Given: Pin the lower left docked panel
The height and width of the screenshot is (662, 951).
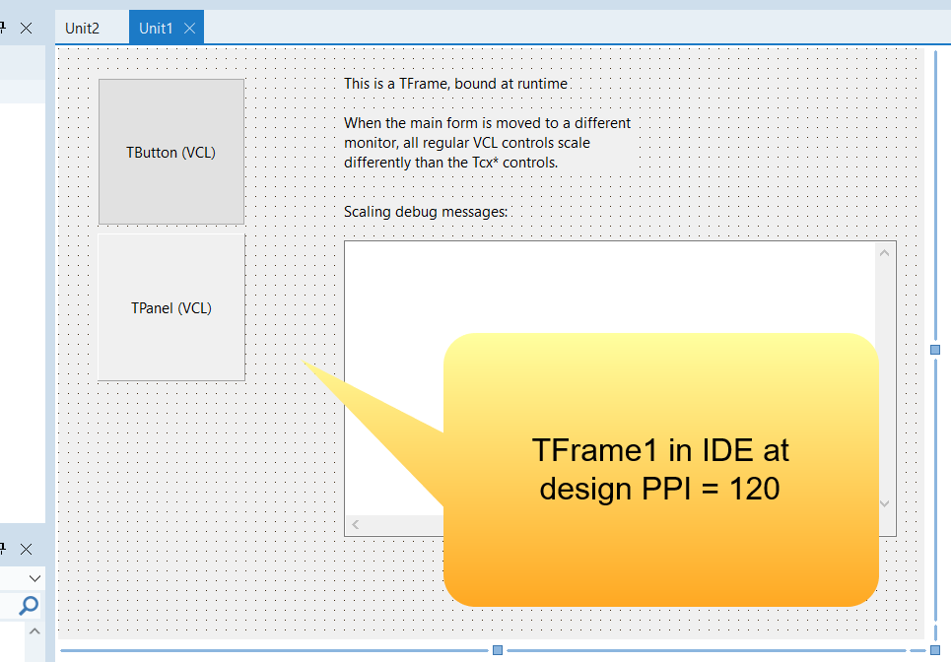Looking at the screenshot, I should 2,550.
